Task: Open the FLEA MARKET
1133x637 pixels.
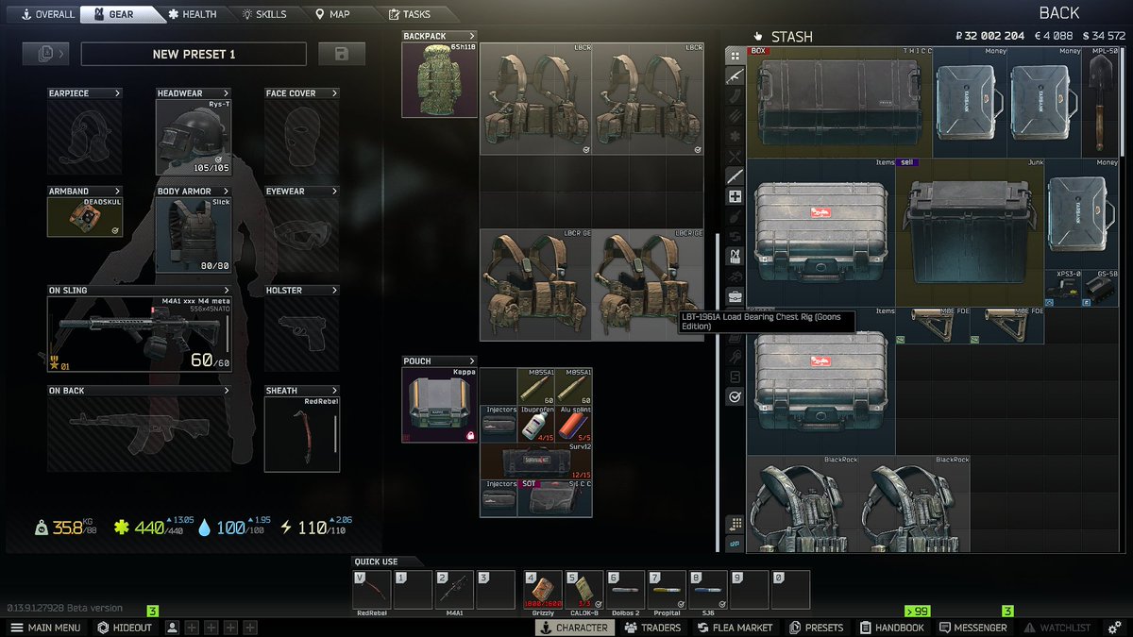Action: click(x=736, y=628)
